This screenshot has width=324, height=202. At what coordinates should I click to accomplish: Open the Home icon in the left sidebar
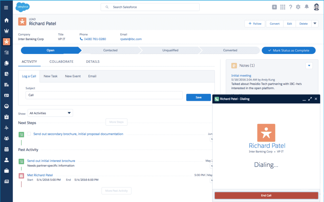coord(6,20)
